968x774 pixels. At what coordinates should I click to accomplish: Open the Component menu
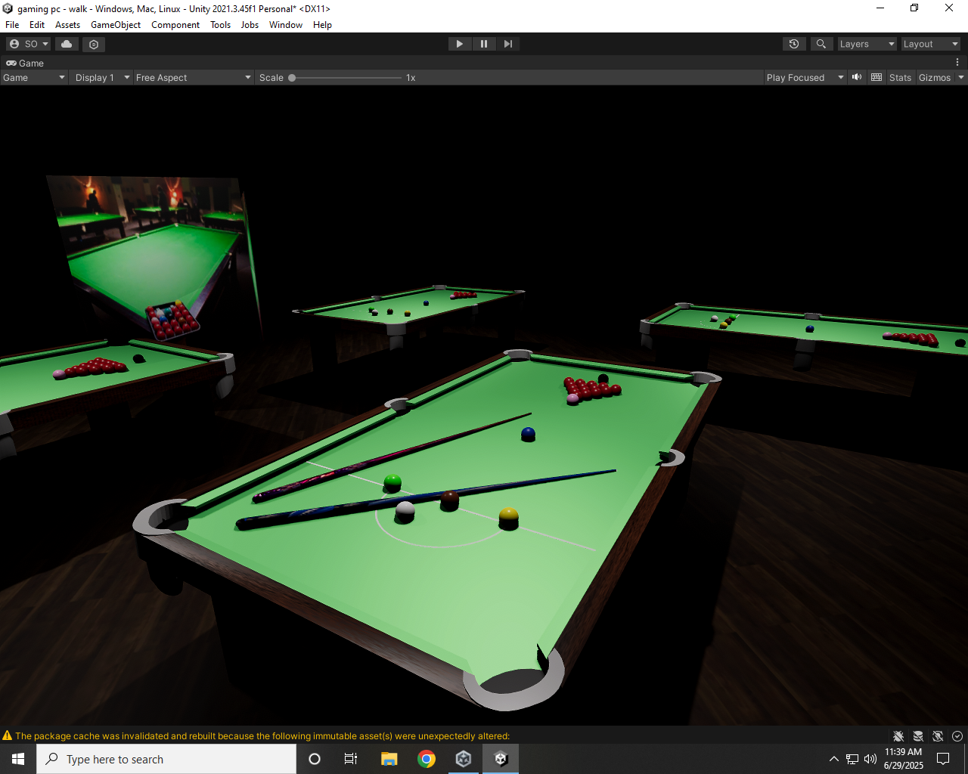pyautogui.click(x=175, y=25)
